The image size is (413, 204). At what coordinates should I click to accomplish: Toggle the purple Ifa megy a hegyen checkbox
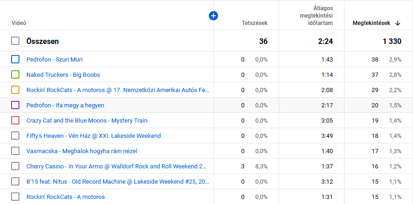tap(15, 105)
